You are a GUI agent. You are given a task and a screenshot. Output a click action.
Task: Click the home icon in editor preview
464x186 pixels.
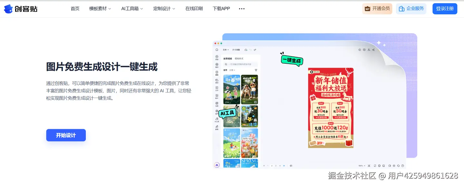point(217,50)
